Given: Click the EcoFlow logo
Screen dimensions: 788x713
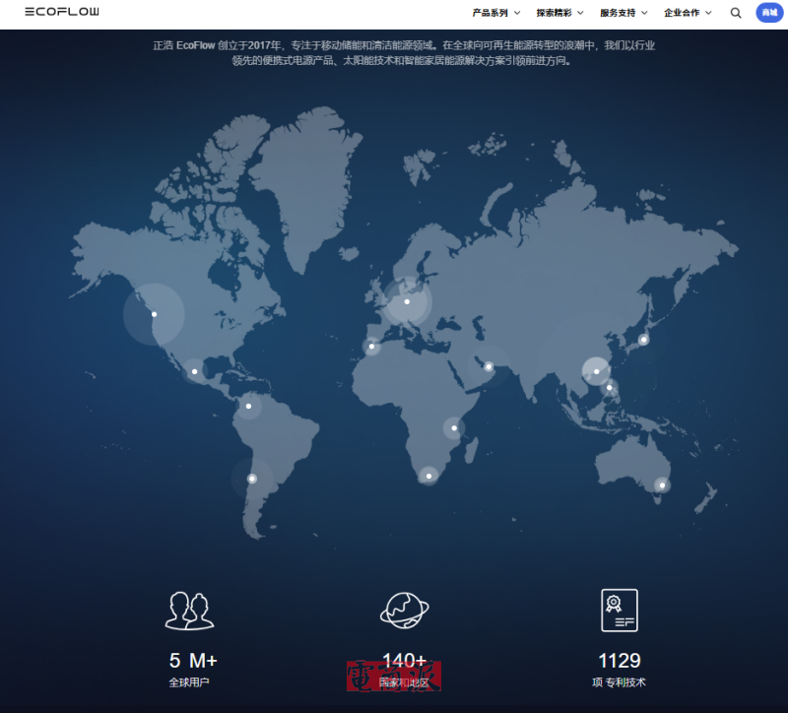Looking at the screenshot, I should 62,13.
